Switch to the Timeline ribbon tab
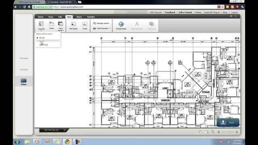This screenshot has height=145, width=258. (x=91, y=17)
